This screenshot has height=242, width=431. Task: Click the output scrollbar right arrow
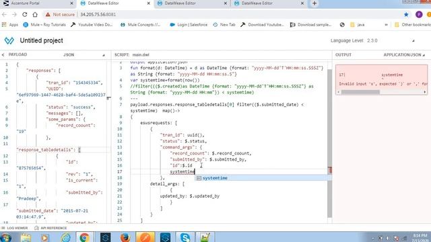click(425, 92)
